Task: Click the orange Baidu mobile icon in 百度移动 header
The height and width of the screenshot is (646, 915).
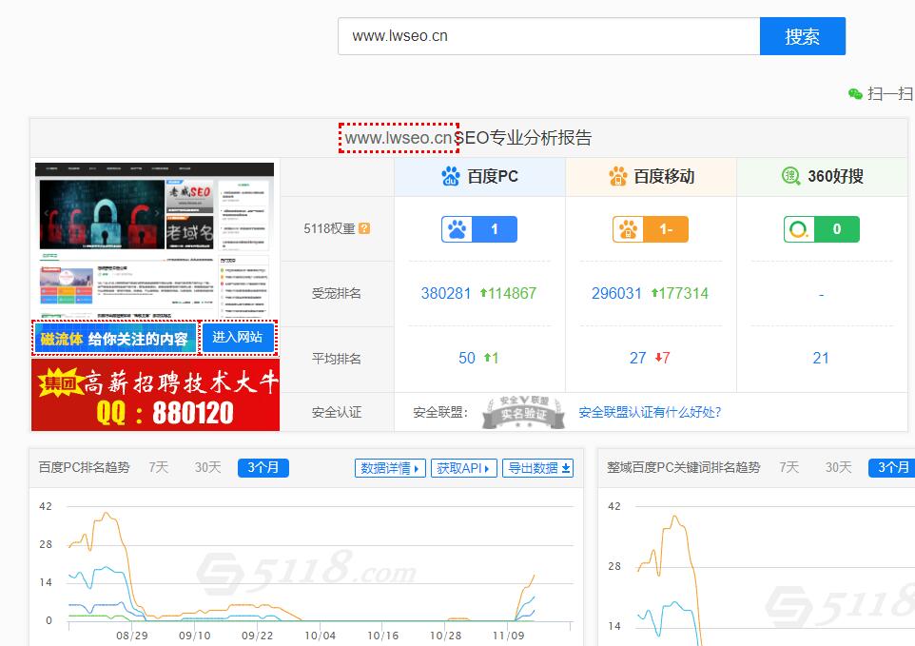Action: tap(618, 176)
